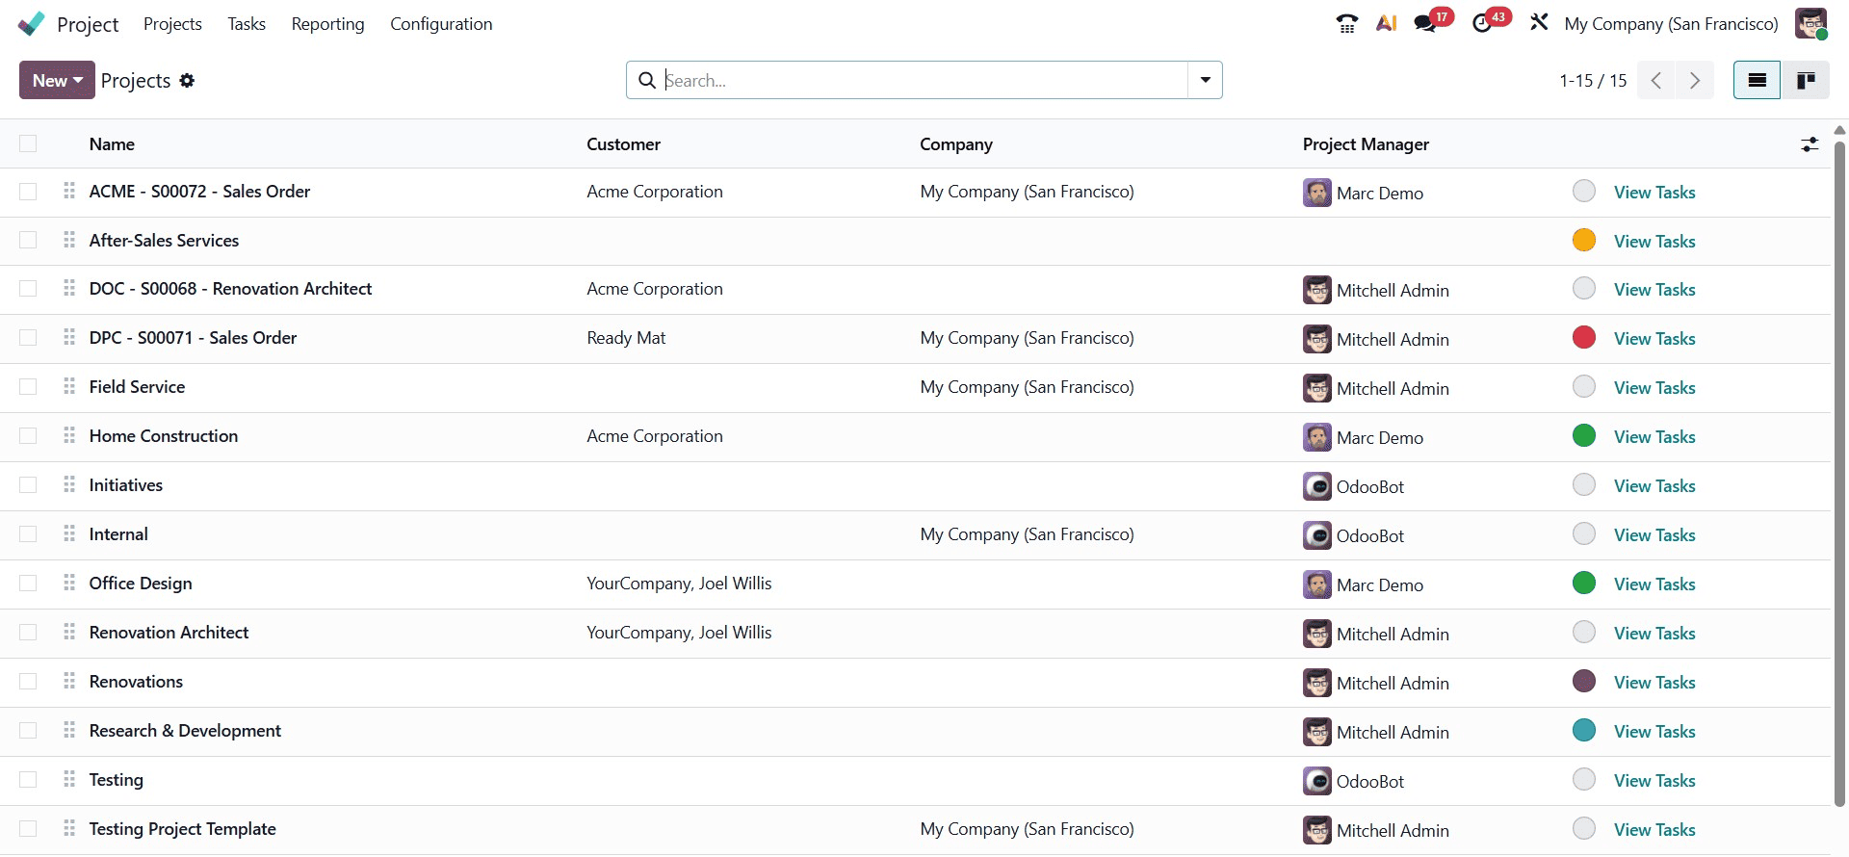Click grey status dot of Initiatives
The height and width of the screenshot is (857, 1849).
click(x=1584, y=484)
